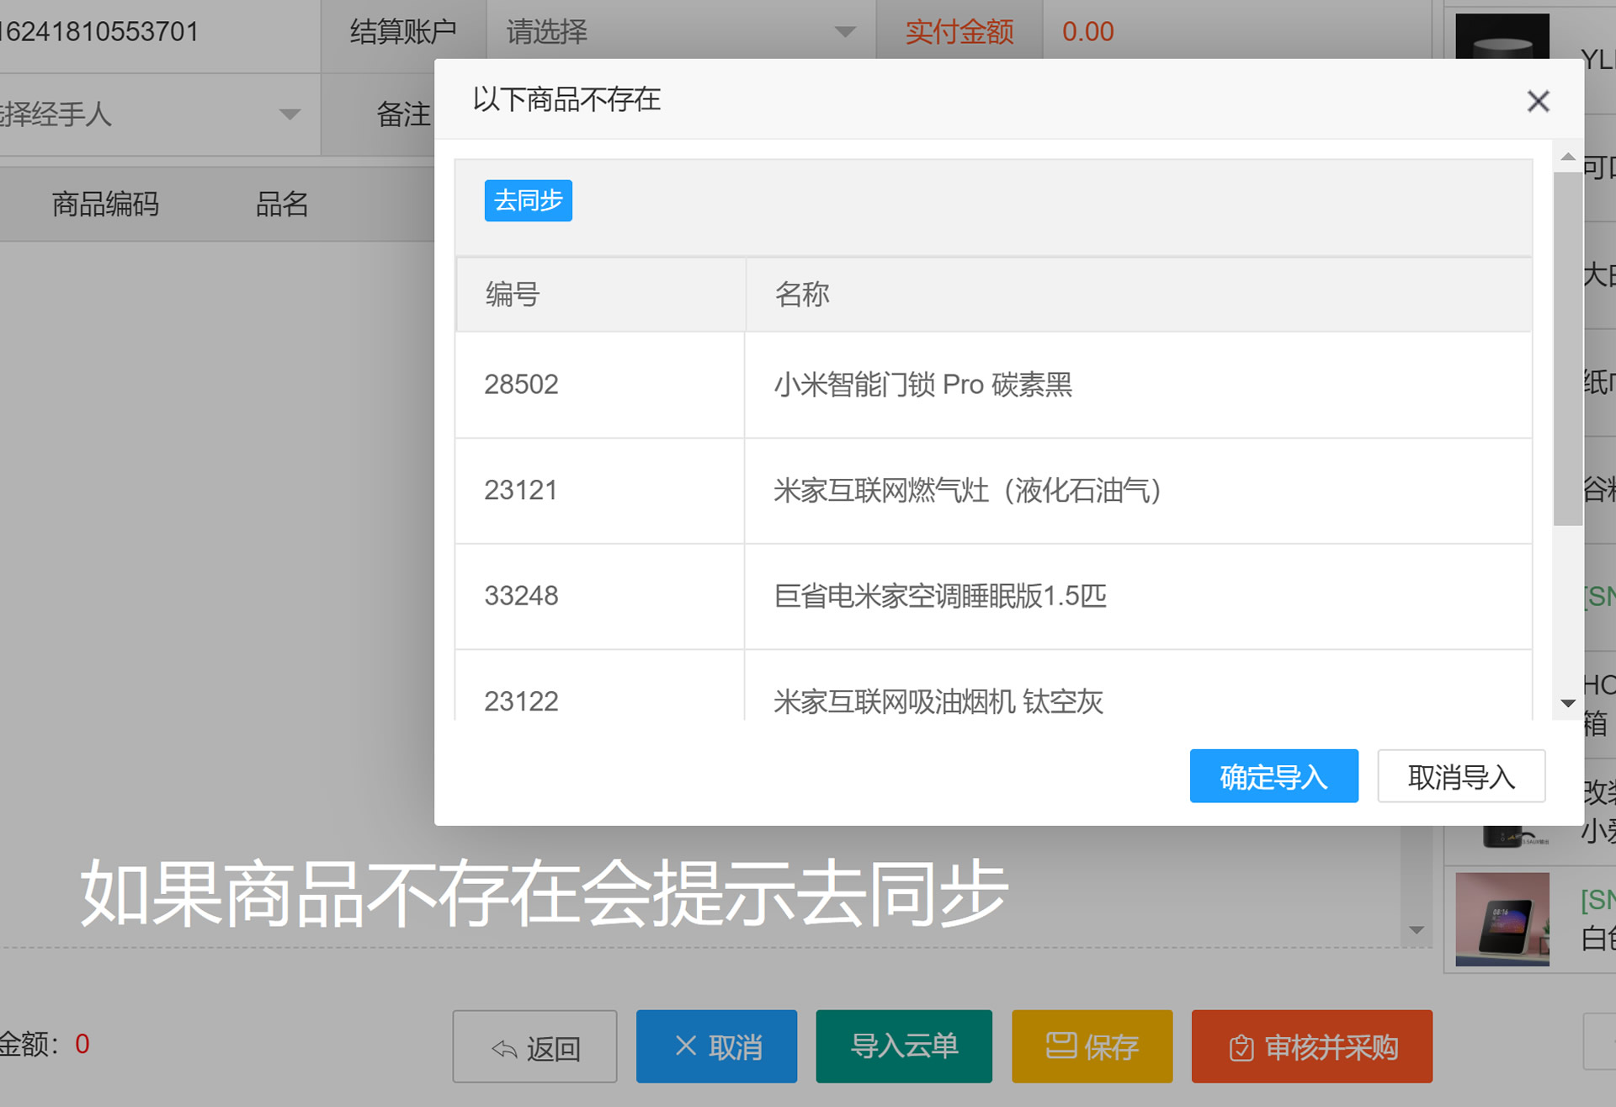Viewport: 1616px width, 1107px height.
Task: Select item code 28502
Action: click(521, 385)
